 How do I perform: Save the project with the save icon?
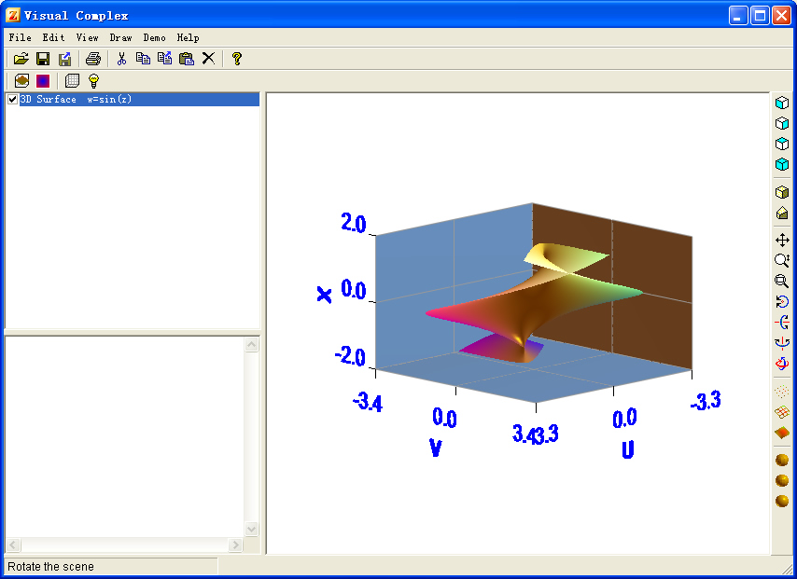click(x=43, y=58)
